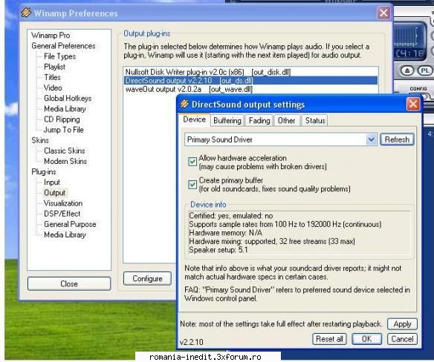Select File Types in the tree
This screenshot has width=434, height=362.
(x=59, y=56)
